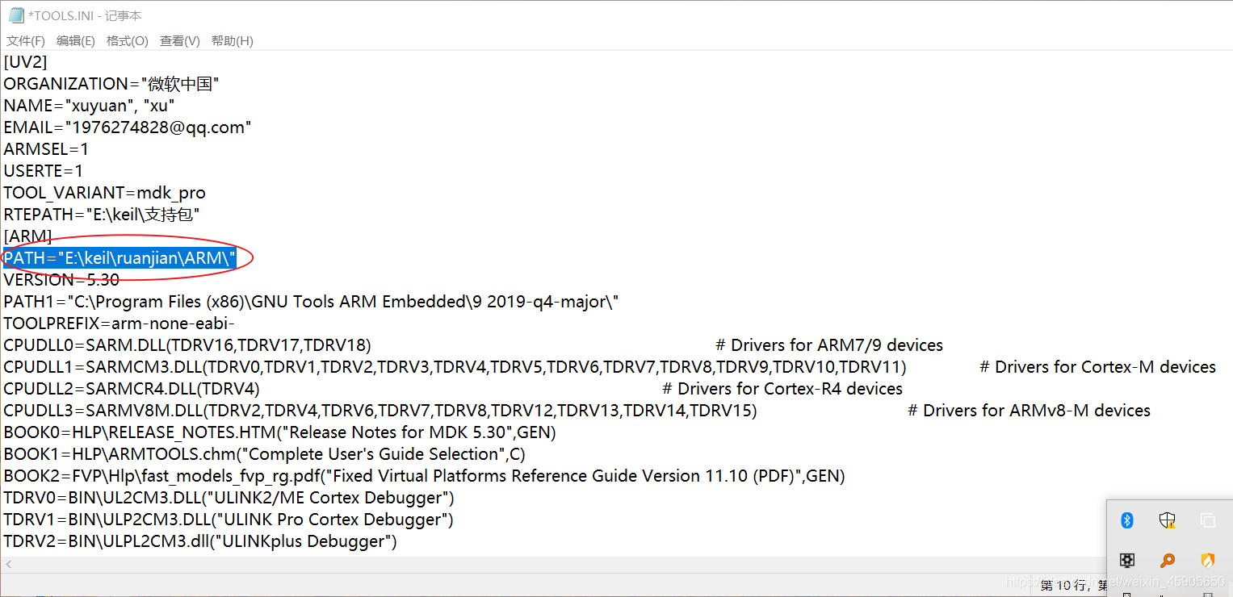Click the Notepad icon in title bar
The image size is (1233, 597).
15,15
